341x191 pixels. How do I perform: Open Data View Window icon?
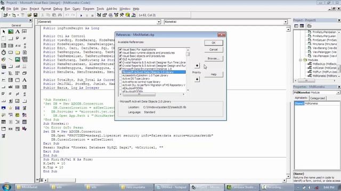tap(128, 15)
